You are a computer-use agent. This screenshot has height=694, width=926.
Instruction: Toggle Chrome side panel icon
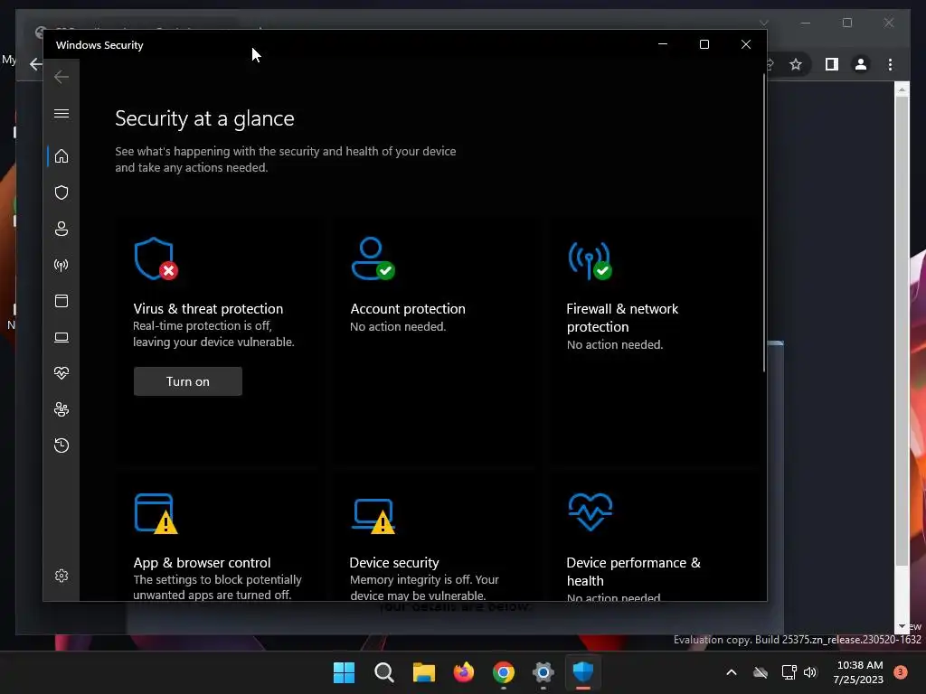(832, 64)
